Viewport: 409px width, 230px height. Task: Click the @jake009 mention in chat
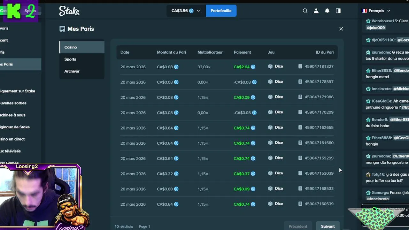(x=376, y=28)
